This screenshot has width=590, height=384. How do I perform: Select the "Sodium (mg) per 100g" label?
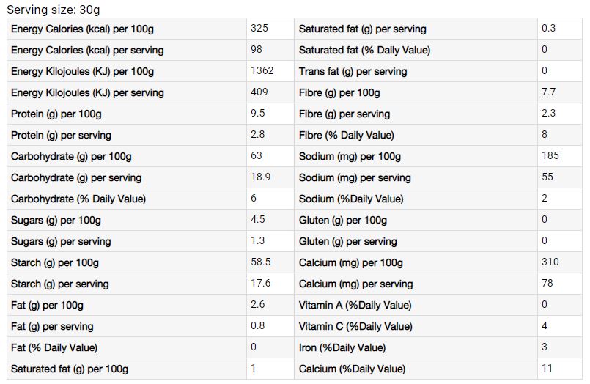pos(350,157)
